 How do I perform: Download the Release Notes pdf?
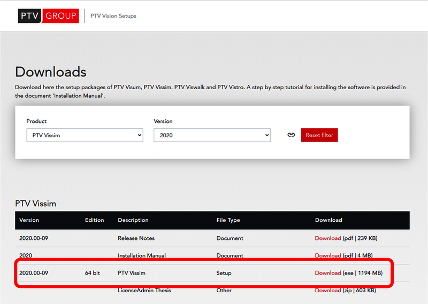tap(327, 238)
